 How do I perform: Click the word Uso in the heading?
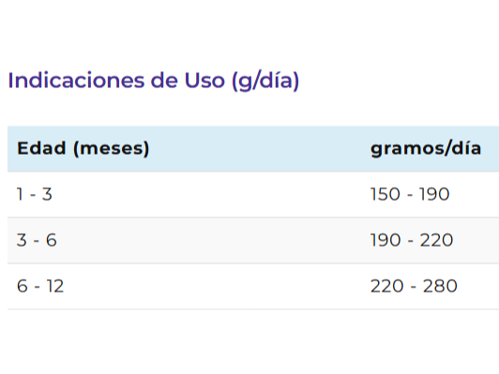pyautogui.click(x=204, y=81)
